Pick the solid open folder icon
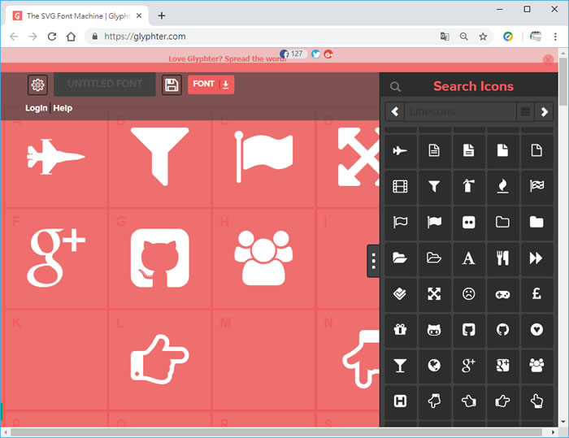This screenshot has width=569, height=438. tap(400, 258)
